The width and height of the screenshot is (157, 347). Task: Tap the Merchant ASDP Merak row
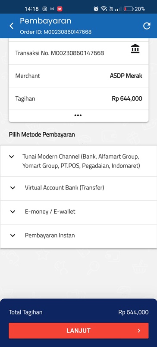[x=78, y=75]
